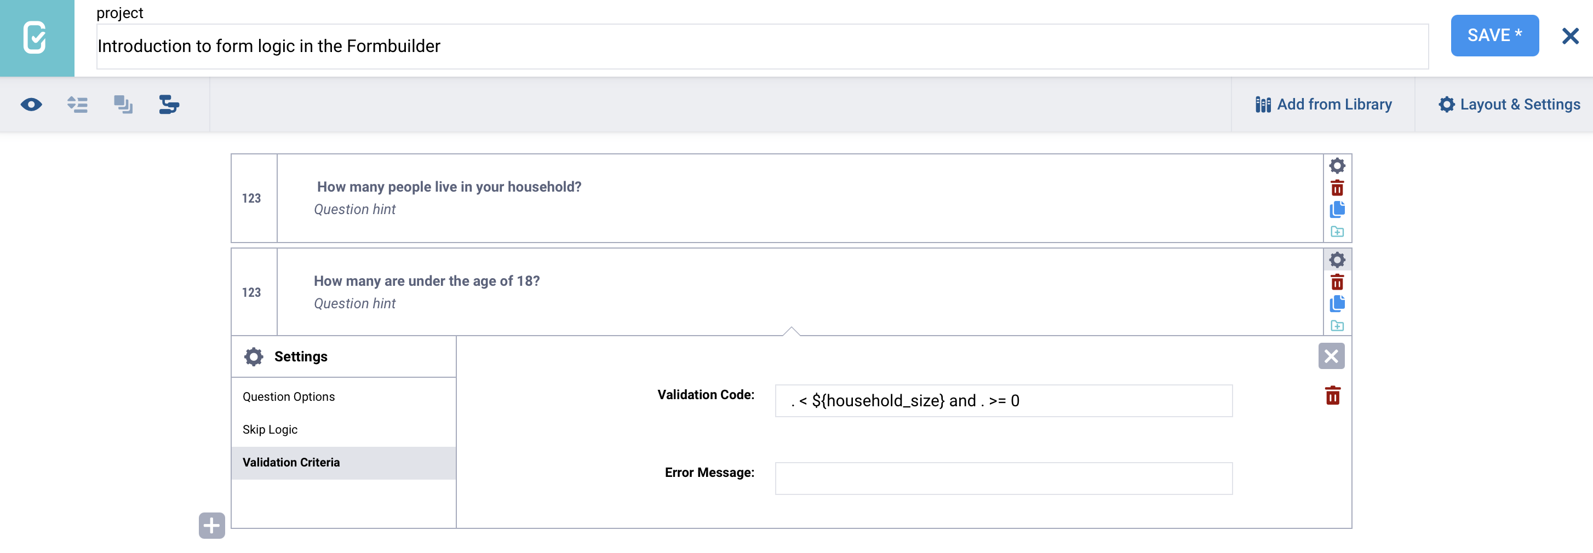Open the insert cascading select icon
This screenshot has width=1593, height=553.
pos(168,105)
